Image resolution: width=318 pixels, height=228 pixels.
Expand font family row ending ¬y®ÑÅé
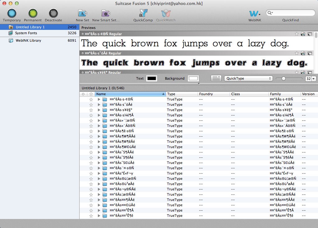(99, 189)
